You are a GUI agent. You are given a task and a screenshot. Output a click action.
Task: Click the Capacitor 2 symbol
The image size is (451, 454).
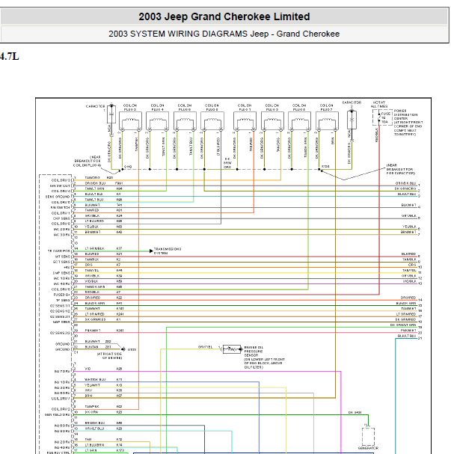[x=352, y=120]
